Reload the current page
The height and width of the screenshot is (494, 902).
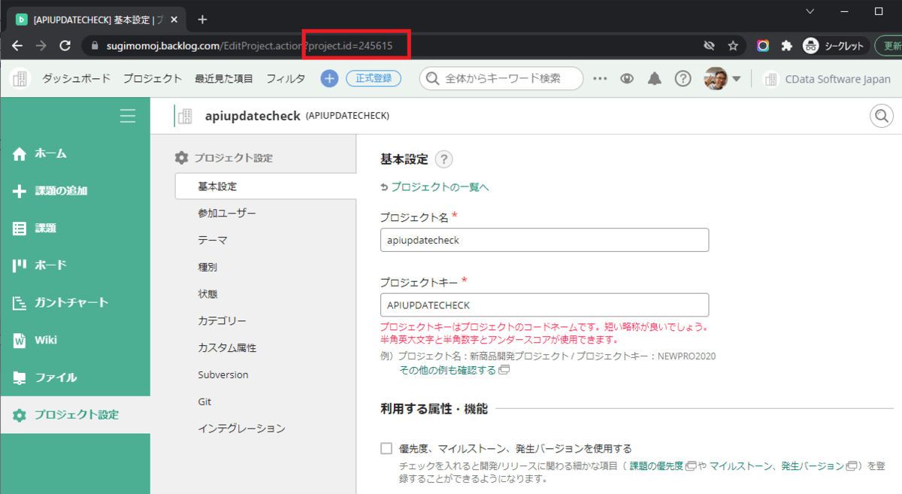[65, 46]
